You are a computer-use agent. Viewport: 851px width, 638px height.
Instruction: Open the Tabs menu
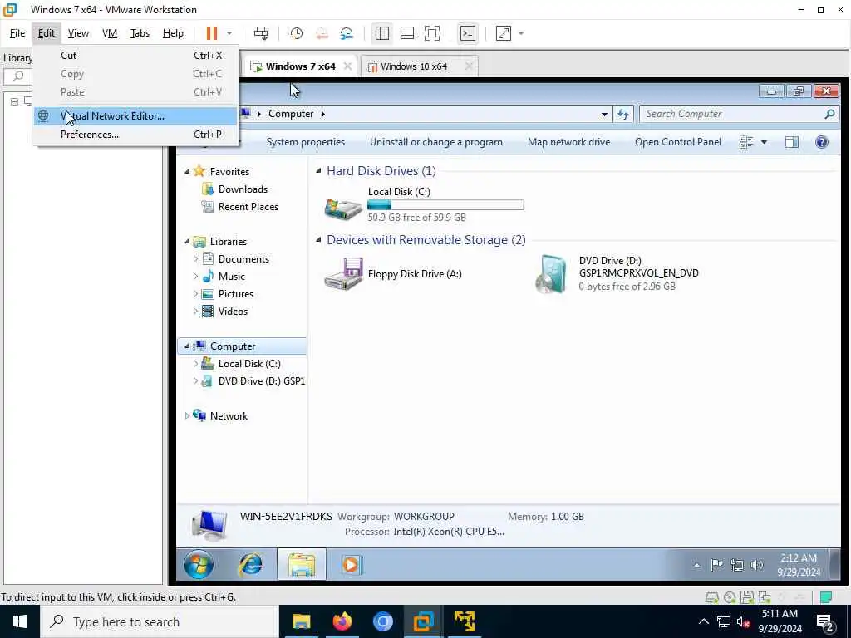click(x=140, y=33)
